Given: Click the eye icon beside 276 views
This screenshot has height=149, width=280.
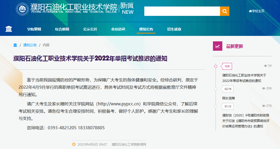Looking at the screenshot, I should click(264, 106).
